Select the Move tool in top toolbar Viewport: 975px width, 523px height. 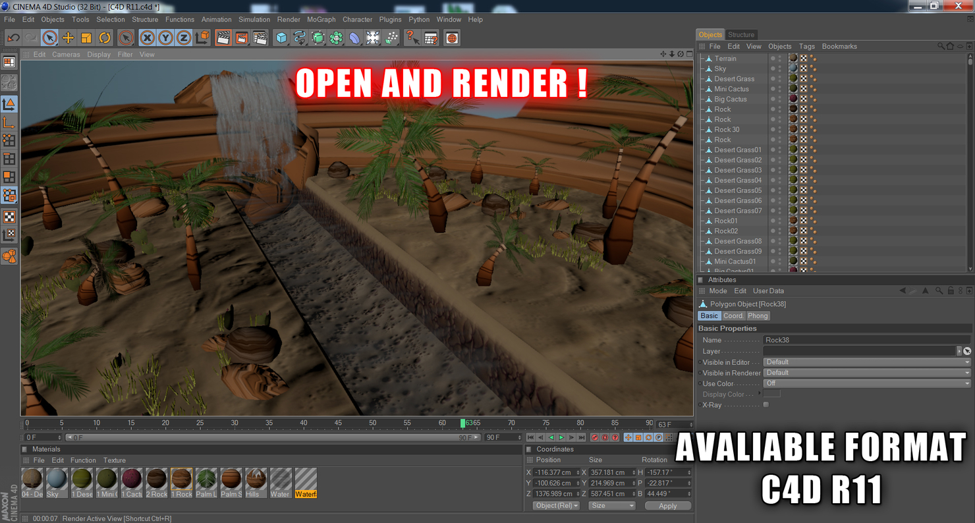68,38
